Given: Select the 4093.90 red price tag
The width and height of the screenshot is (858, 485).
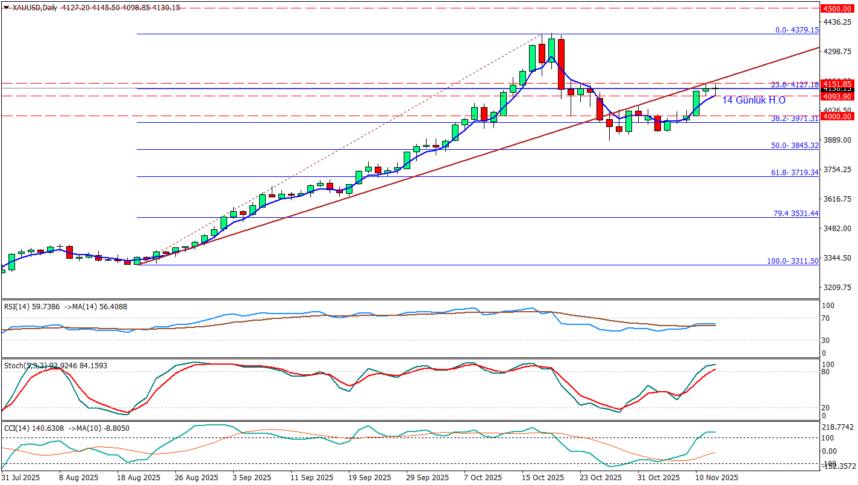Looking at the screenshot, I should (837, 96).
